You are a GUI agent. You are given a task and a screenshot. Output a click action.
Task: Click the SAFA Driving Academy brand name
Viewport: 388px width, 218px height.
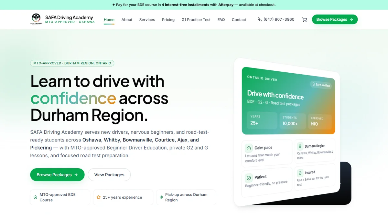point(69,17)
